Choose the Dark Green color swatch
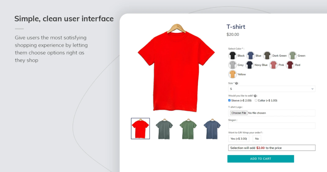 267,56
